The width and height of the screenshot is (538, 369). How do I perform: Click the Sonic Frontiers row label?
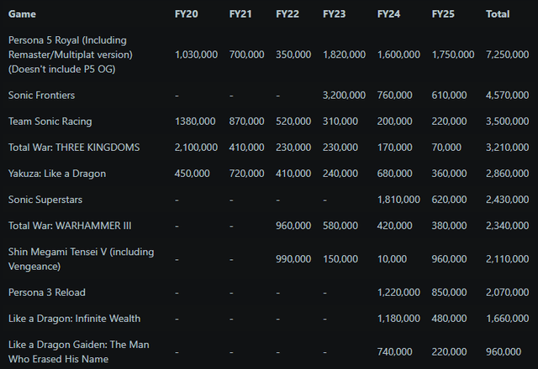click(x=41, y=95)
